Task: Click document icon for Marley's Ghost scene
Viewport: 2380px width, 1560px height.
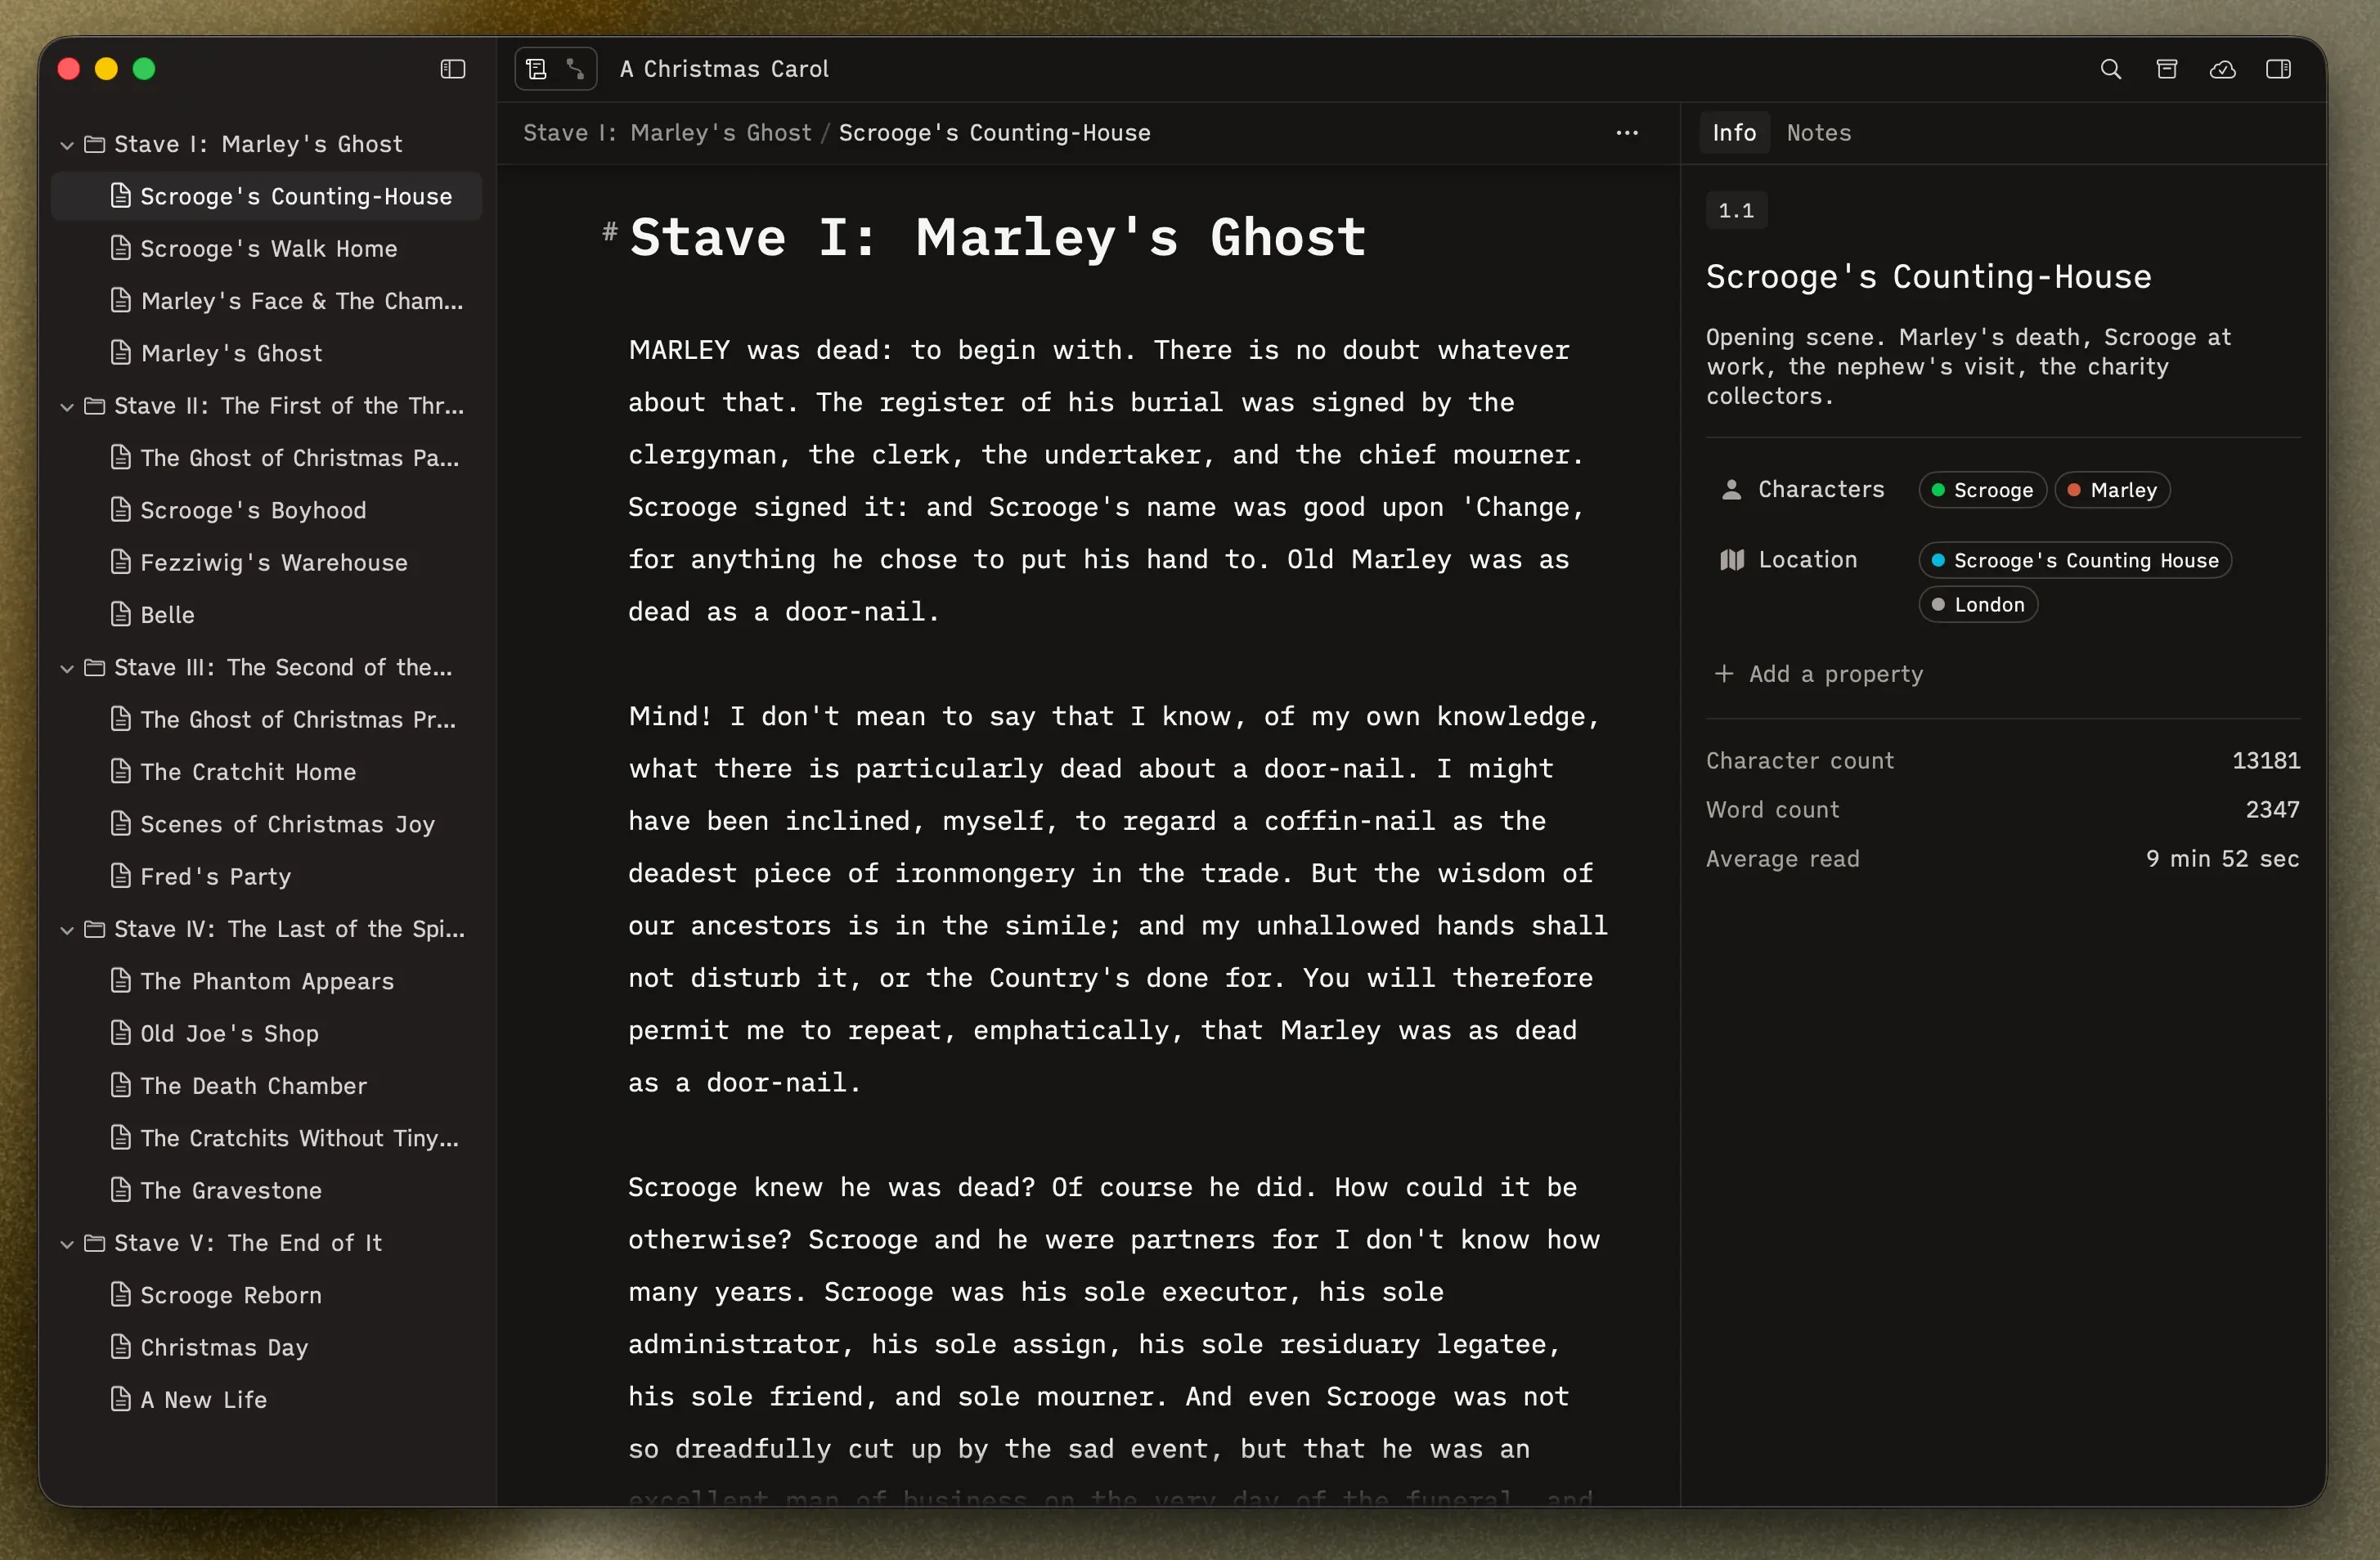Action: pos(120,353)
